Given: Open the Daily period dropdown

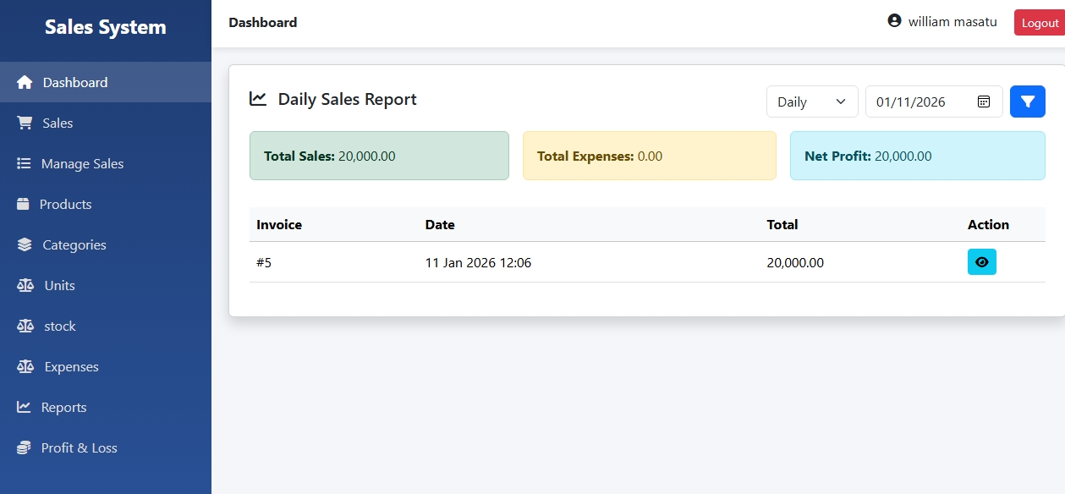Looking at the screenshot, I should [811, 102].
